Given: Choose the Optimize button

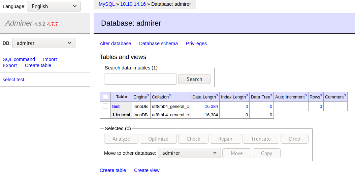Looking at the screenshot, I should click(x=158, y=139).
